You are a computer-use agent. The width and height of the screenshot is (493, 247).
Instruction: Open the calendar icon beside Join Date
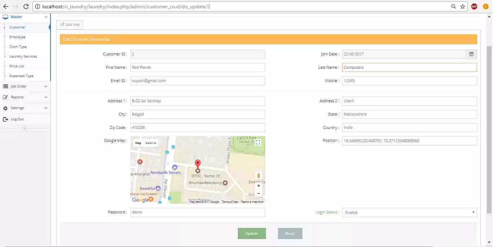(x=471, y=54)
